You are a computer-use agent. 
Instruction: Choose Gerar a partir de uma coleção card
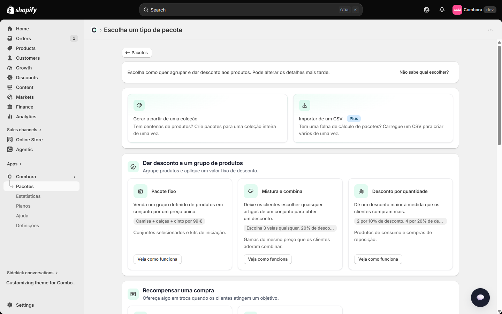pyautogui.click(x=207, y=118)
